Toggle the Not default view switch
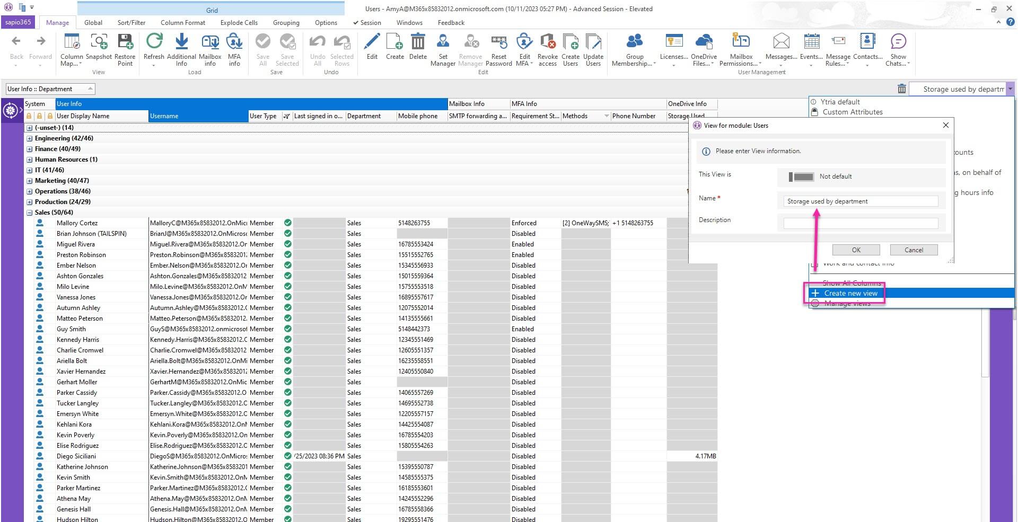The image size is (1018, 522). [x=801, y=177]
